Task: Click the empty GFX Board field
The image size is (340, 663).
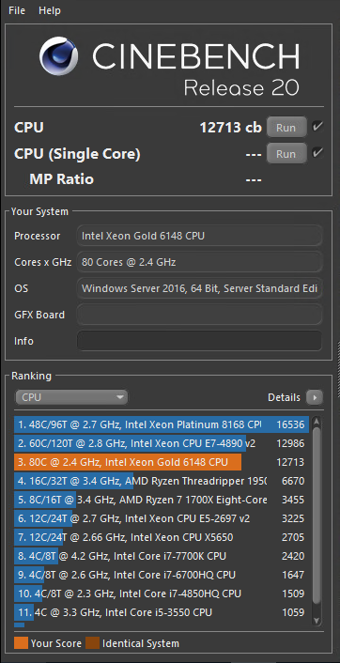Action: click(200, 315)
